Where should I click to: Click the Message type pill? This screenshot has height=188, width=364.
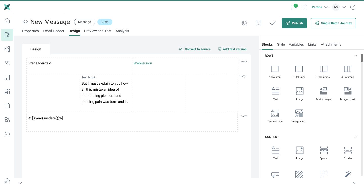pos(84,22)
